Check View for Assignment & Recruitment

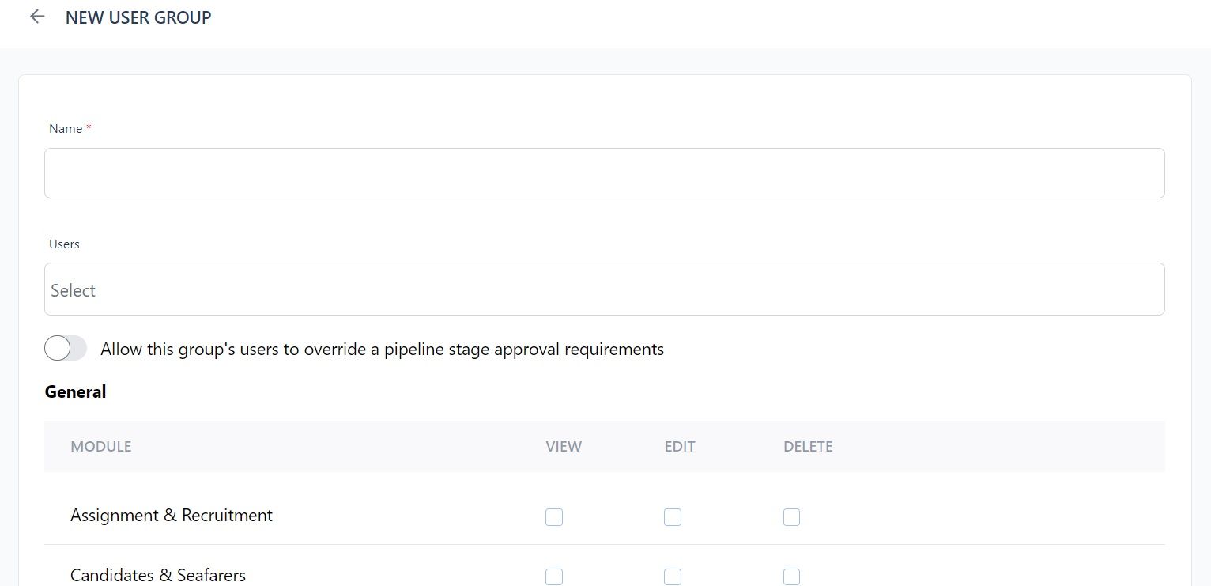[x=554, y=517]
